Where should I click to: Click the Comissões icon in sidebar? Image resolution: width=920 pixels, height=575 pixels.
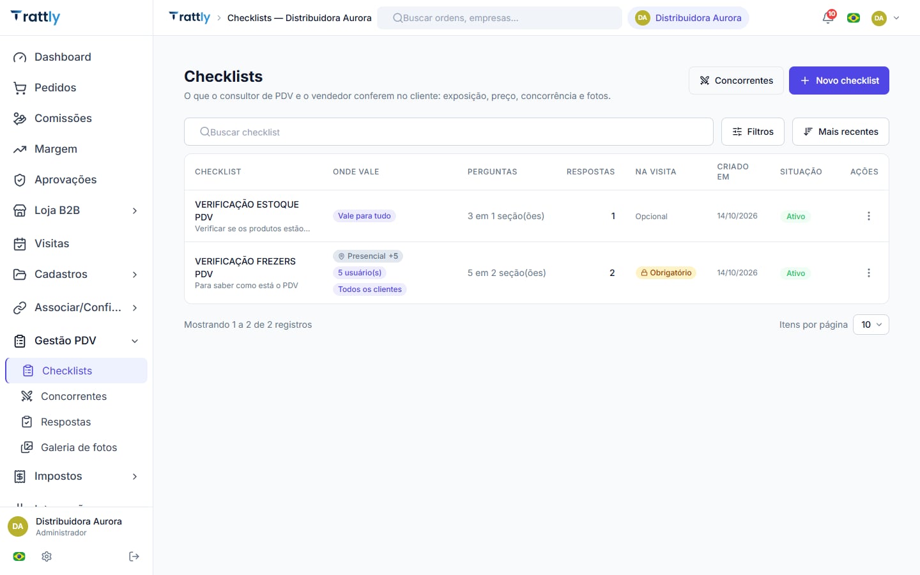(20, 118)
